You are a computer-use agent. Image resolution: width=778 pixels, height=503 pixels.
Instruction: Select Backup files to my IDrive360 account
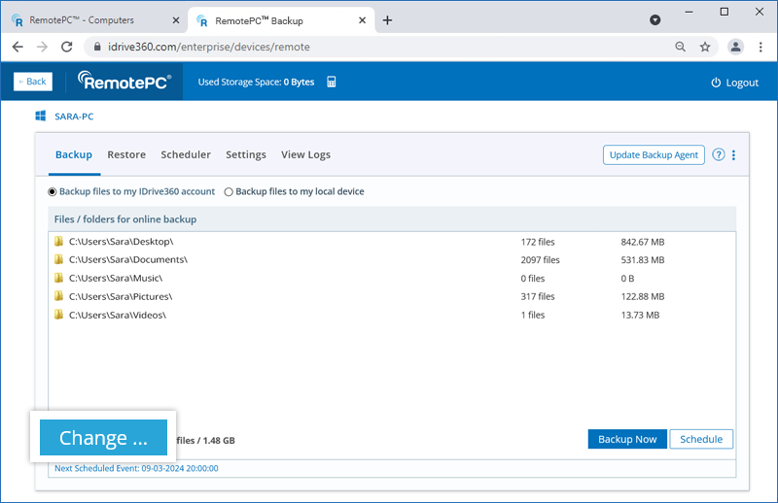(x=53, y=192)
